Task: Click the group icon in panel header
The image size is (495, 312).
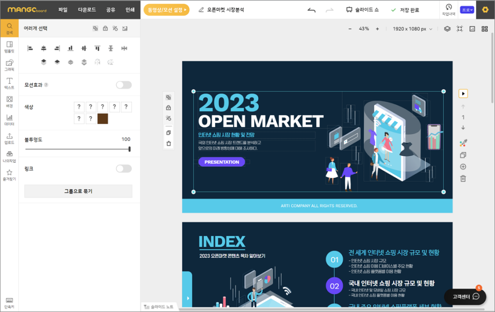Action: click(95, 28)
